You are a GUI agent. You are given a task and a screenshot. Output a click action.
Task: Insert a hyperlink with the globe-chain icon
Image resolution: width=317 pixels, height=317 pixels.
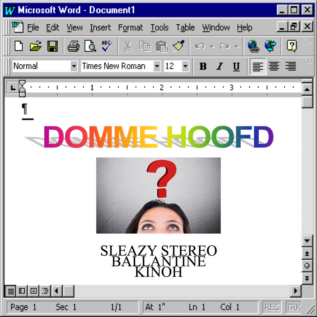253,46
